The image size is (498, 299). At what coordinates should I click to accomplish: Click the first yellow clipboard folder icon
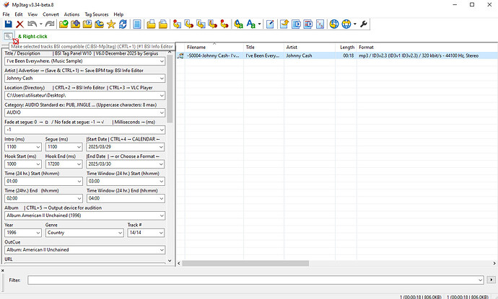[151, 24]
